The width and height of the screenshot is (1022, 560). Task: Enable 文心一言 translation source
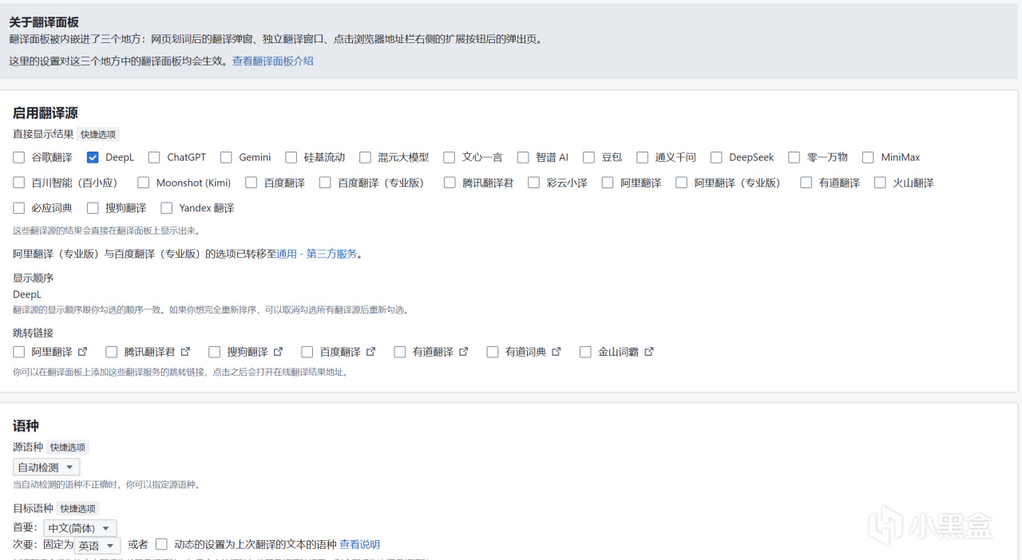(450, 157)
